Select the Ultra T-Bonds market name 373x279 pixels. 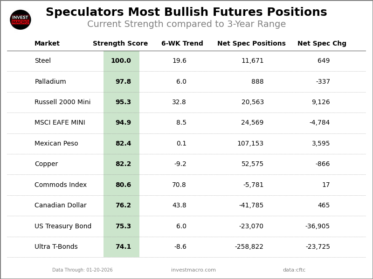pyautogui.click(x=56, y=247)
